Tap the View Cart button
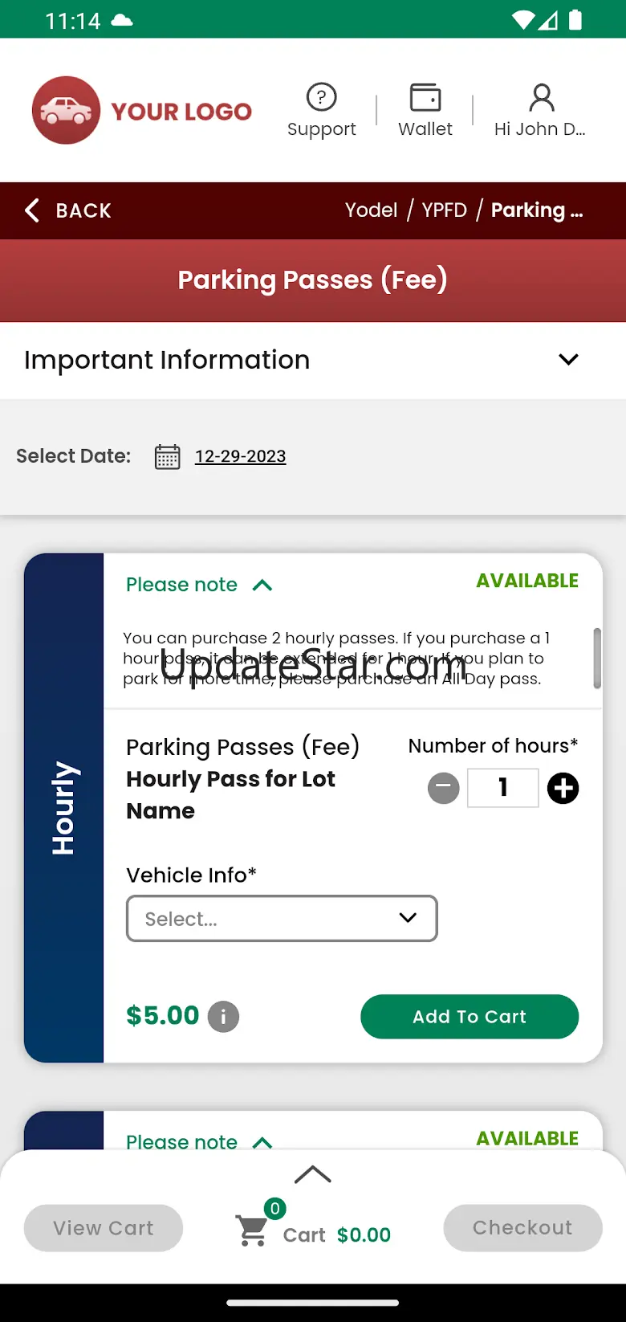 point(104,1227)
